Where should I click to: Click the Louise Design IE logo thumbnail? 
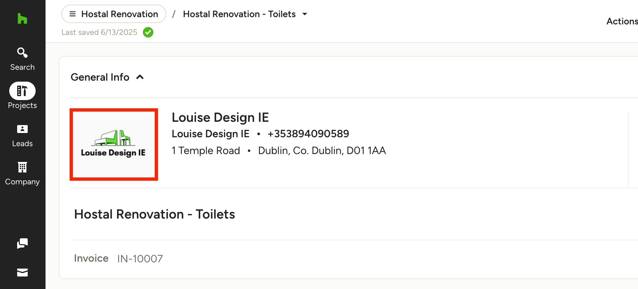tap(114, 144)
